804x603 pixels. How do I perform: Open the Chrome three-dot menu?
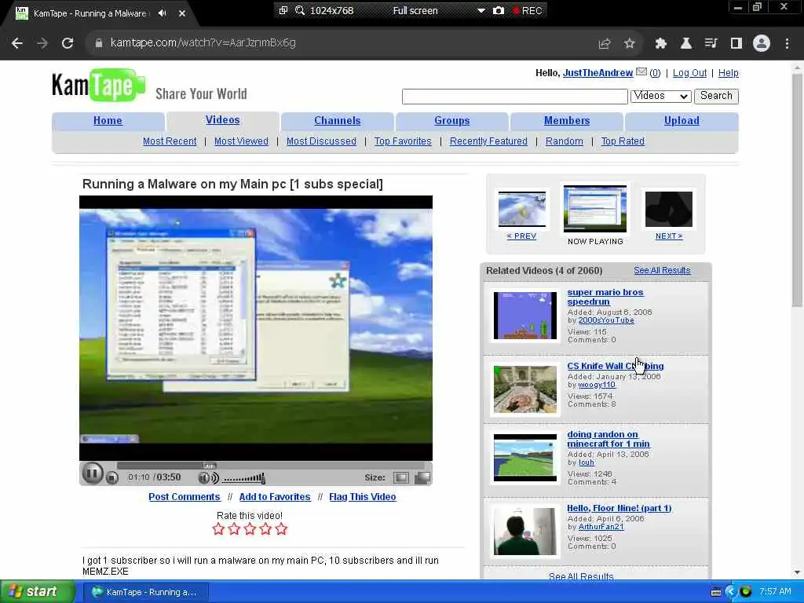(x=787, y=44)
